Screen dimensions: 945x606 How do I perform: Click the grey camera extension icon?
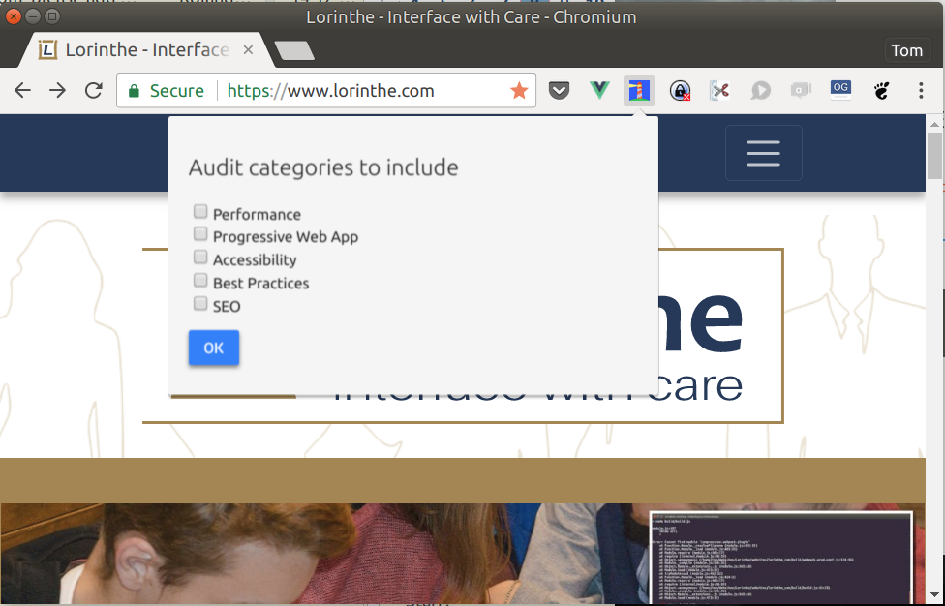[x=801, y=91]
